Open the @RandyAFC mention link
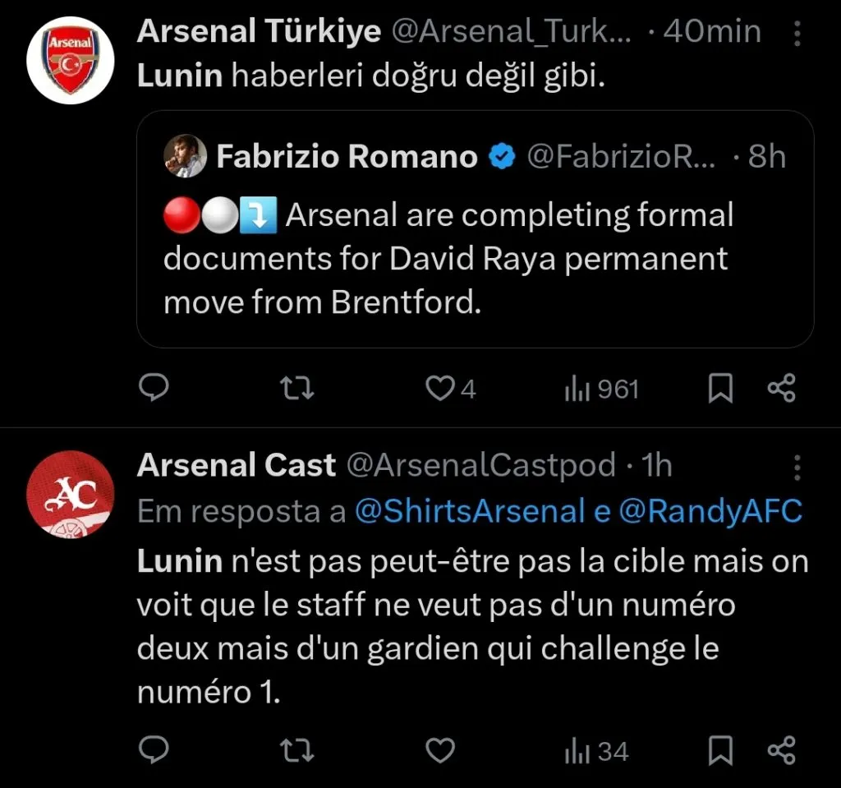The height and width of the screenshot is (788, 841). coord(714,511)
